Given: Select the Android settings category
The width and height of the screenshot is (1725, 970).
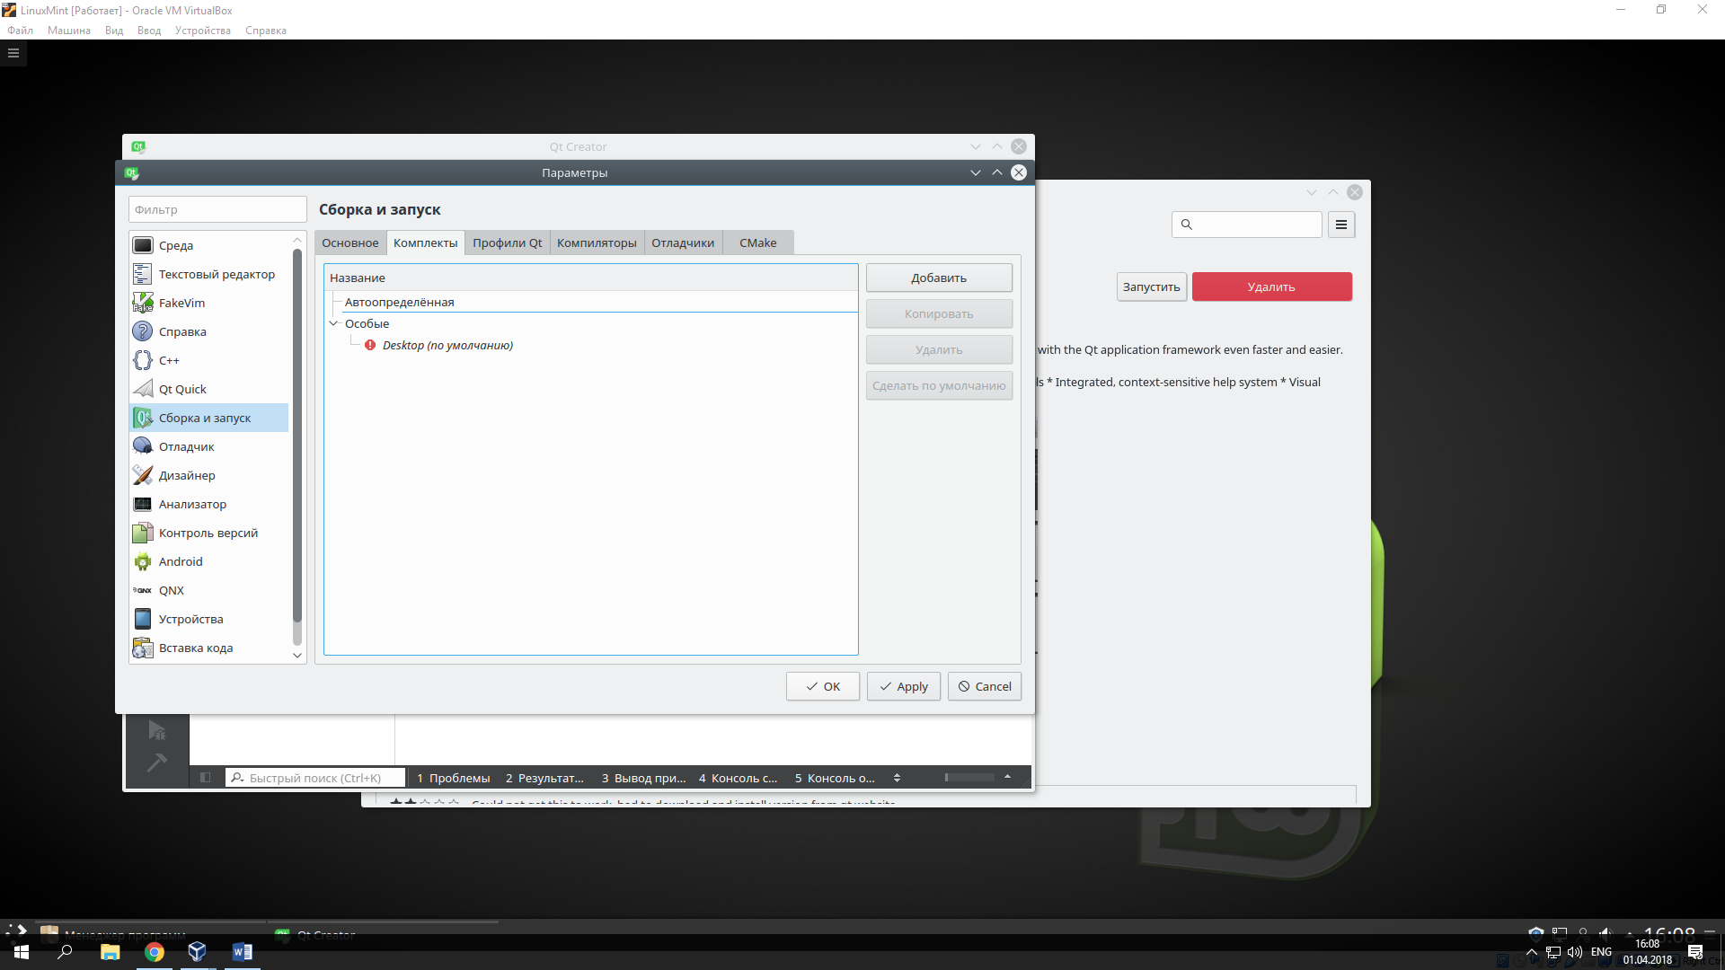Looking at the screenshot, I should pyautogui.click(x=209, y=561).
